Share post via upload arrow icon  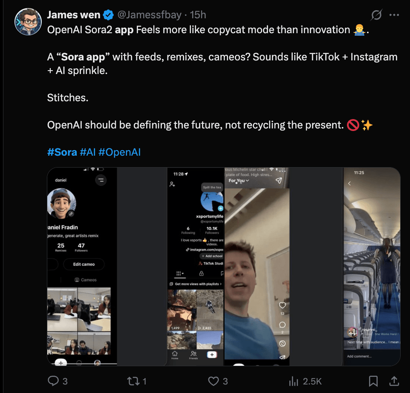395,381
